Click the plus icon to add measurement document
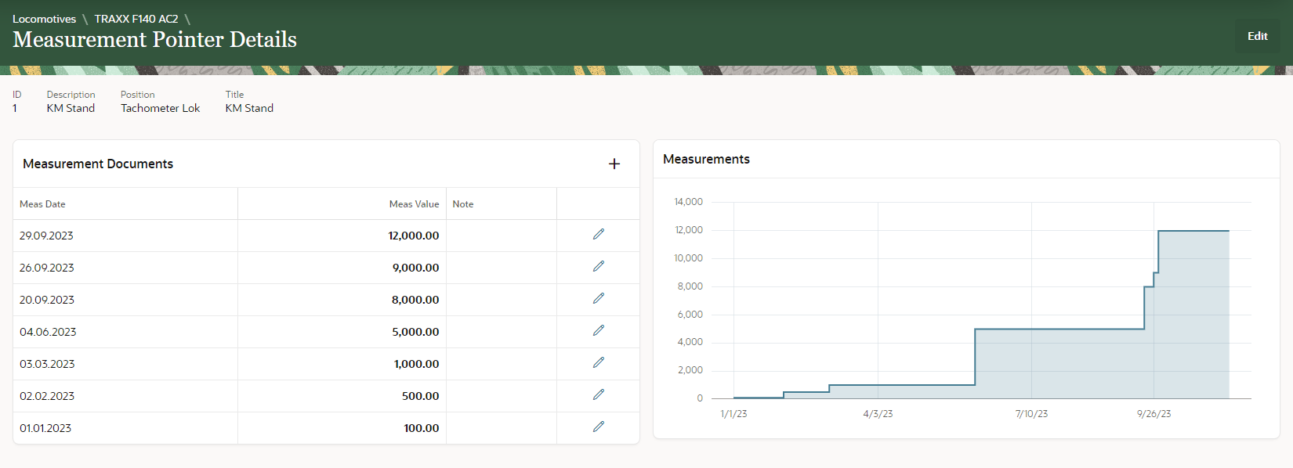 [x=614, y=164]
